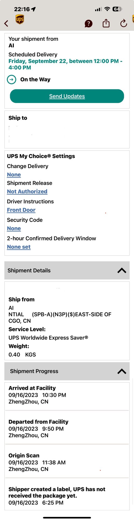The width and height of the screenshot is (134, 521).
Task: Tap the Origin Scan progress entry
Action: pyautogui.click(x=67, y=462)
